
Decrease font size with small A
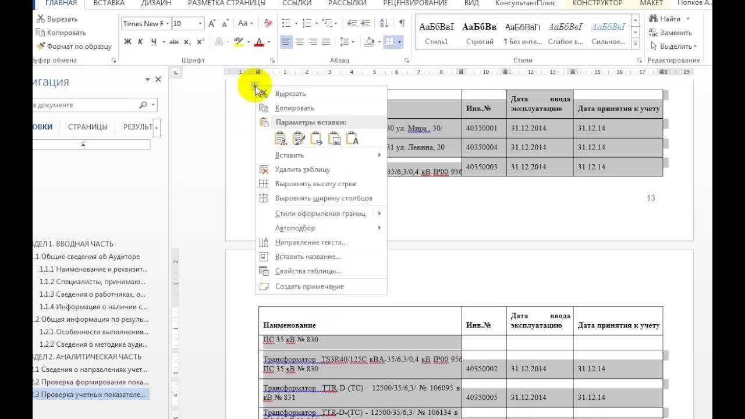pos(225,23)
